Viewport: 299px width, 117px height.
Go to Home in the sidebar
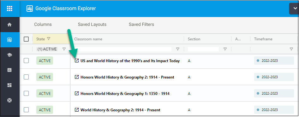[9, 25]
